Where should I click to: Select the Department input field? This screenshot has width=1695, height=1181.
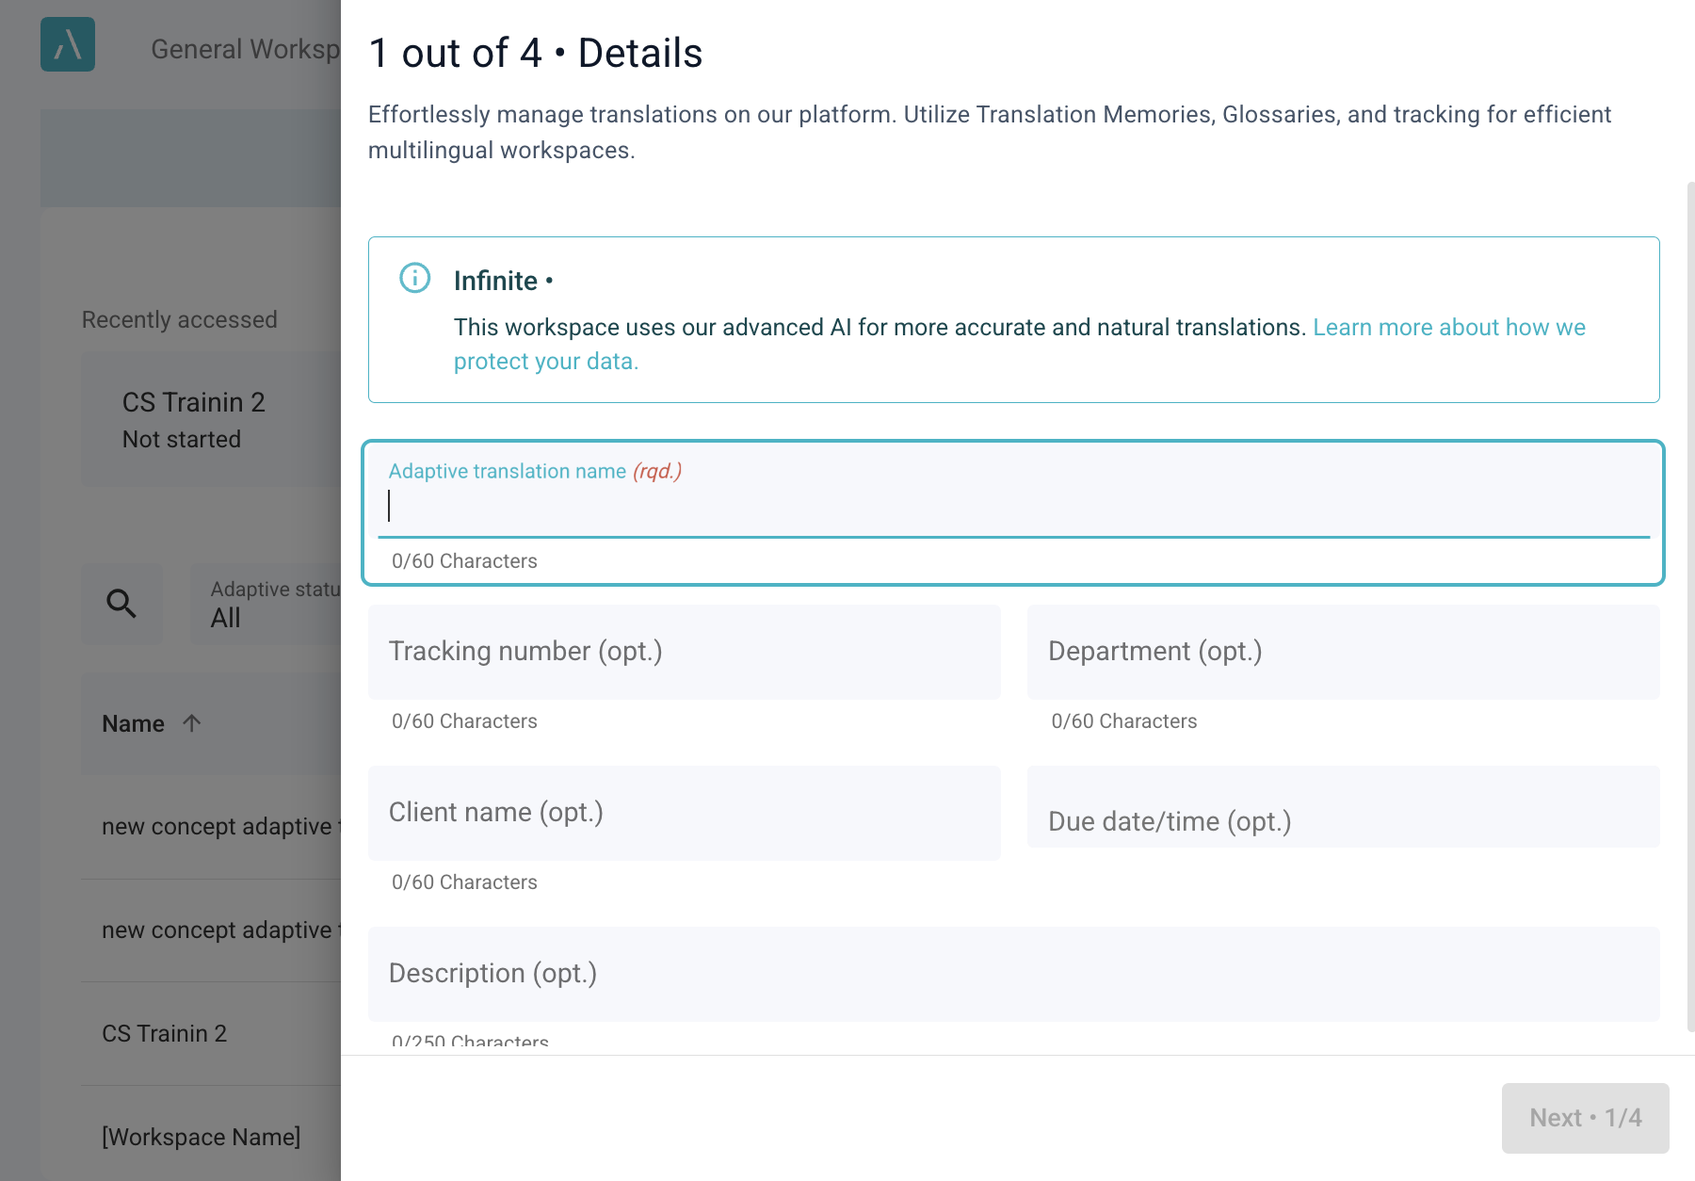click(x=1342, y=652)
